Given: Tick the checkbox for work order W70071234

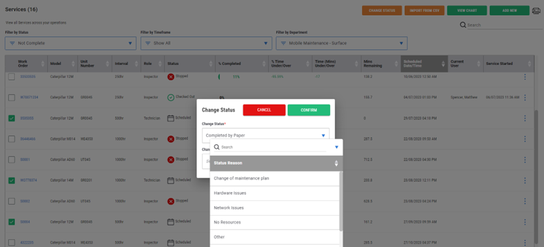Looking at the screenshot, I should (x=12, y=97).
